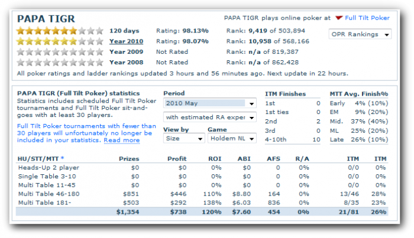Select the Single Table 3-10 row label
The width and height of the screenshot is (414, 238).
coord(47,177)
